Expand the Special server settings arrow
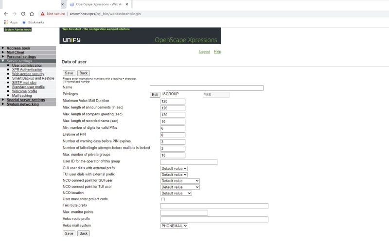This screenshot has width=389, height=246. click(3, 100)
